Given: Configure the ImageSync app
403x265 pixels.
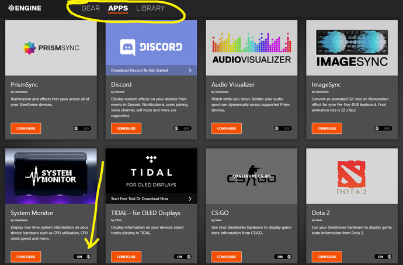Looking at the screenshot, I should [326, 128].
